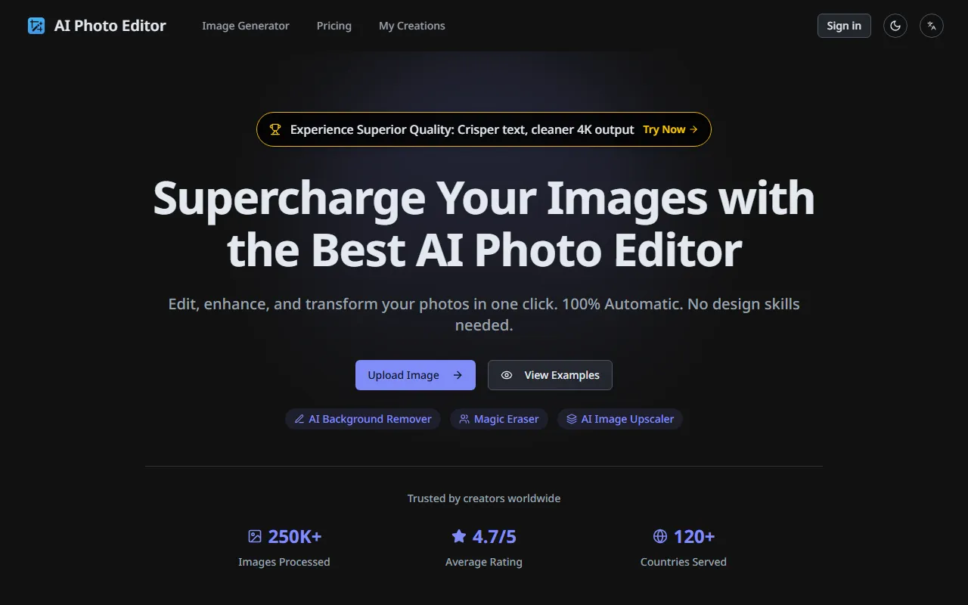The height and width of the screenshot is (605, 968).
Task: Click the arrow icon on Upload Image
Action: [458, 375]
